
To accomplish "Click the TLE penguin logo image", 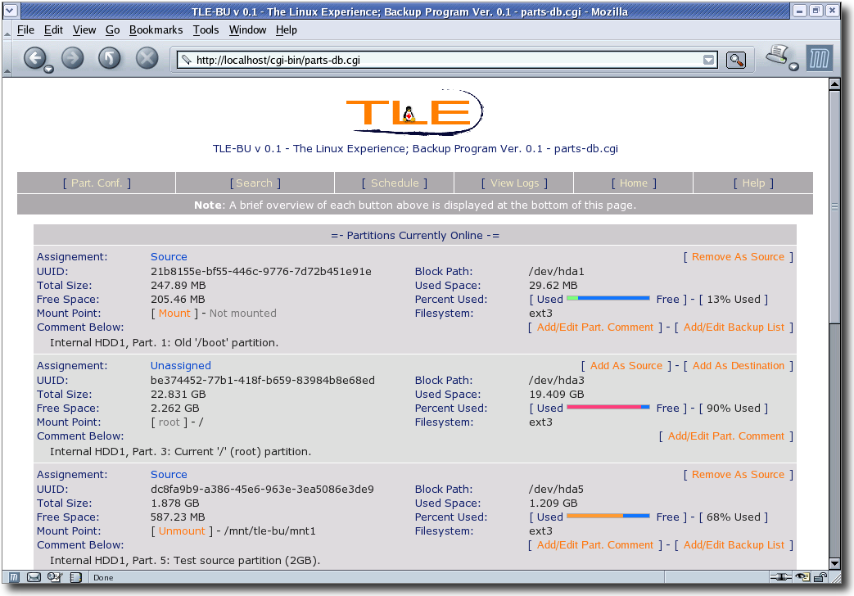I will 414,113.
